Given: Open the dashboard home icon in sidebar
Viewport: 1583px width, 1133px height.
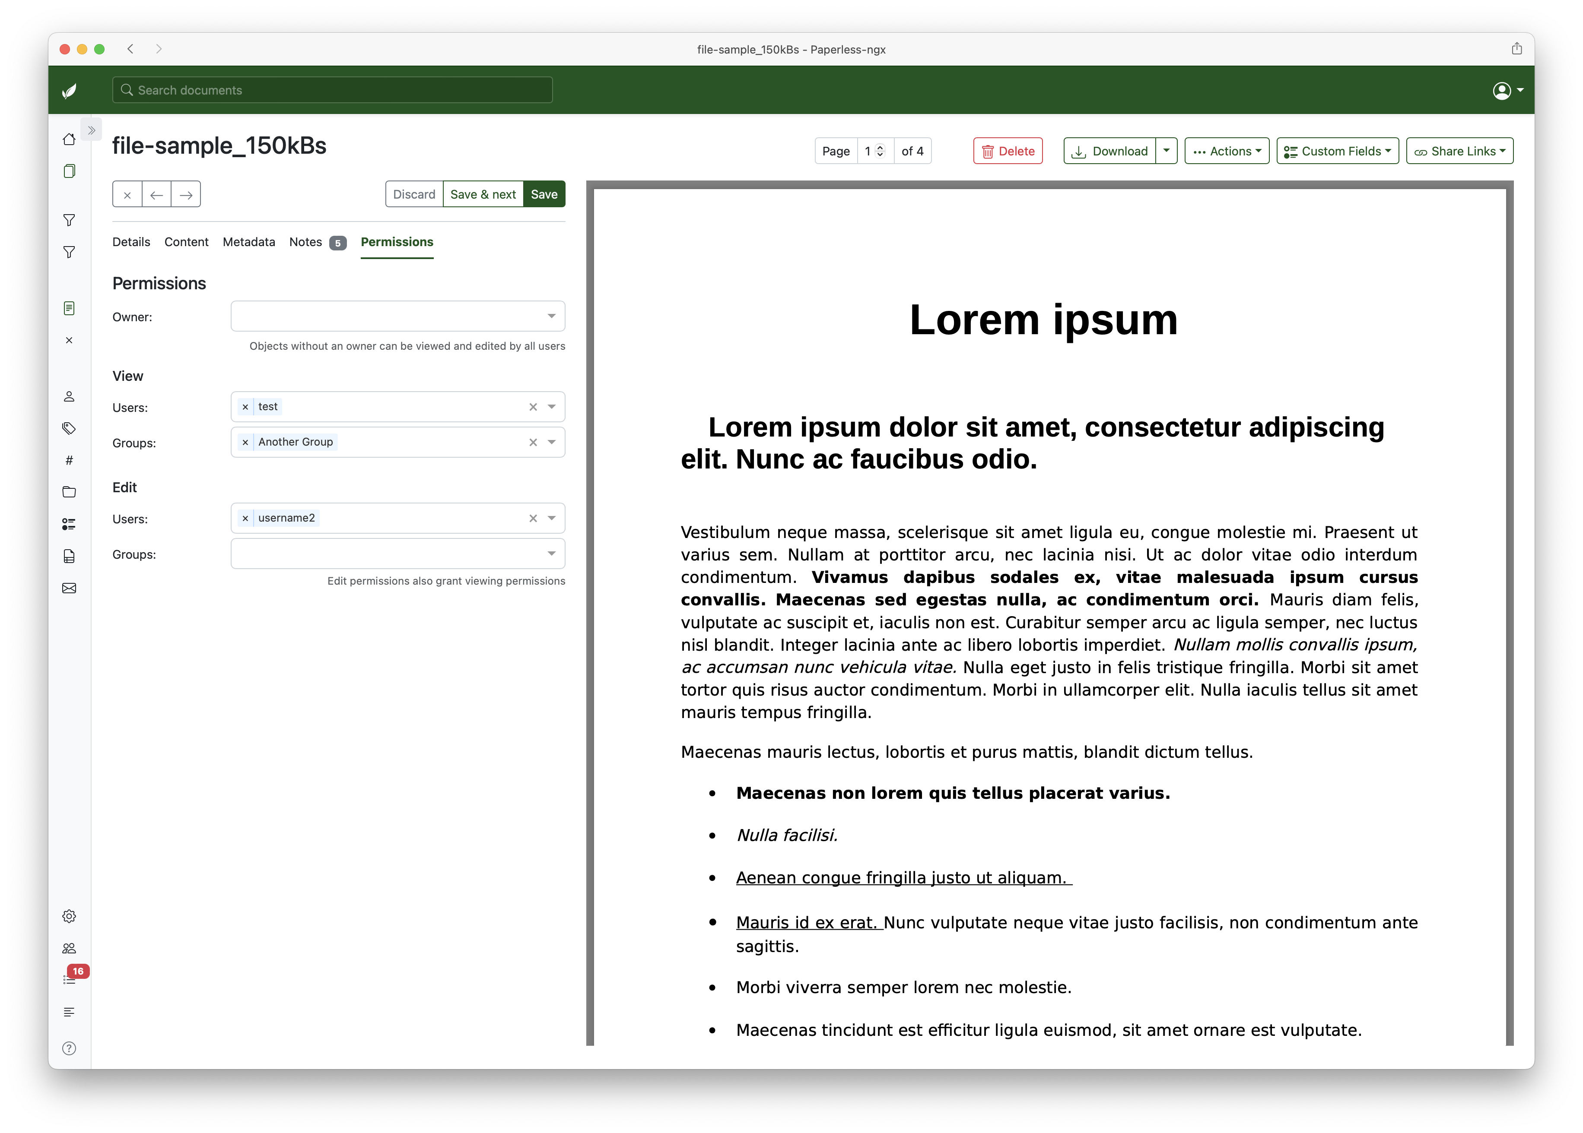Looking at the screenshot, I should 69,139.
